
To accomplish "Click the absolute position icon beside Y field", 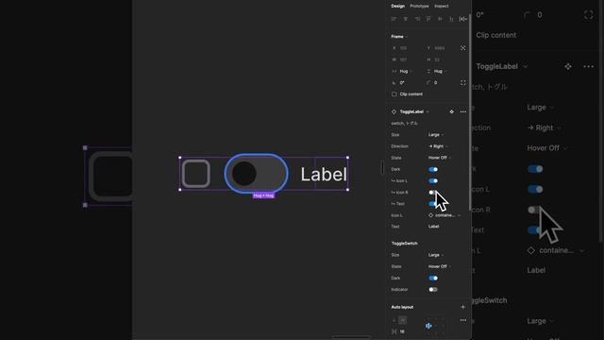I will [463, 48].
